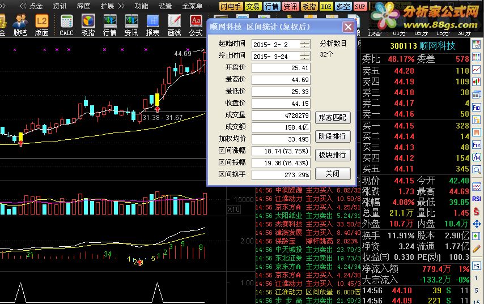The height and width of the screenshot is (304, 484).
Task: Click the DDE button
Action: pyautogui.click(x=326, y=6)
